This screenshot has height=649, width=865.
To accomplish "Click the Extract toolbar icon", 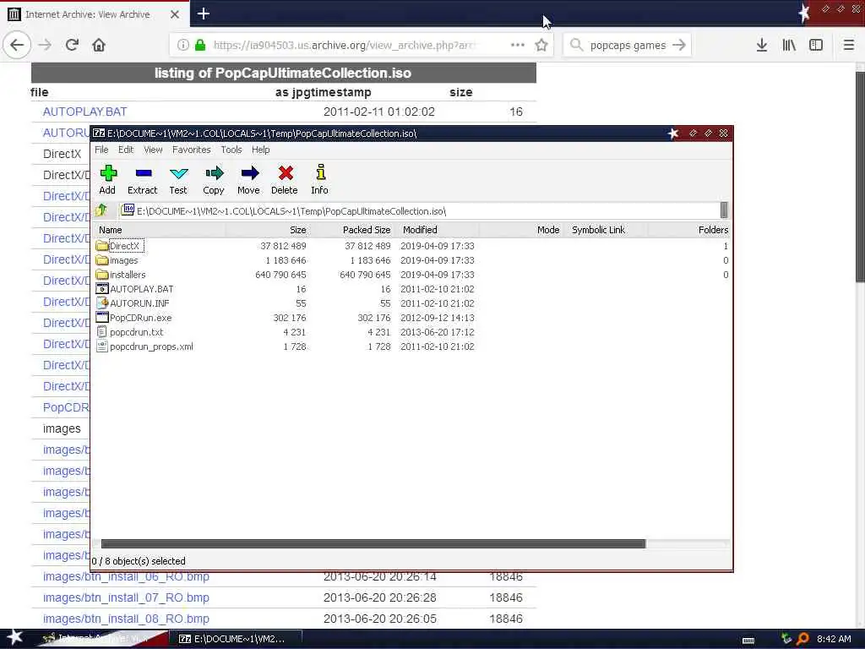I will 144,173.
